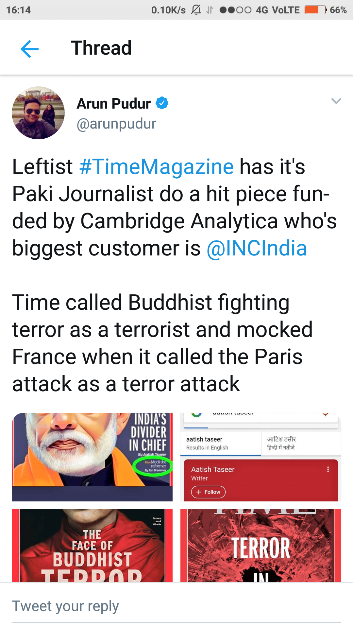
Task: Tap three-dot menu on Aatish Taseer card
Action: coord(328,469)
